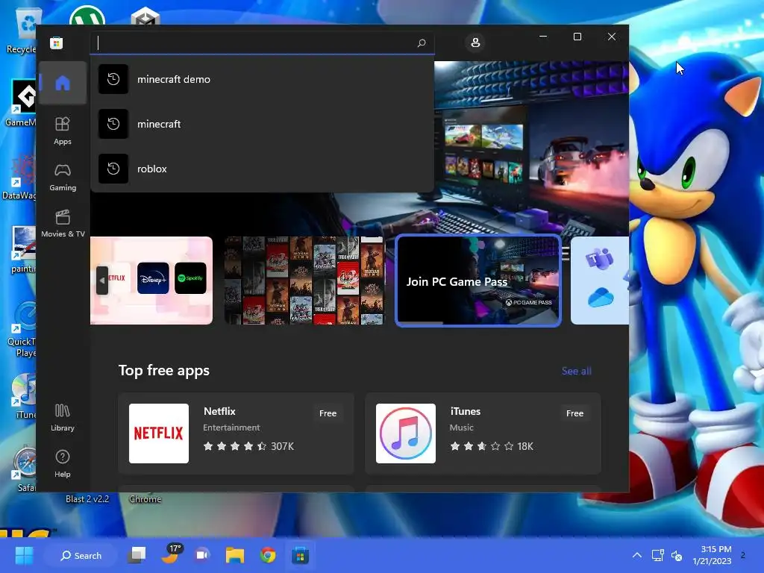Select 'minecraft demo' search suggestion
The image size is (764, 573).
262,79
